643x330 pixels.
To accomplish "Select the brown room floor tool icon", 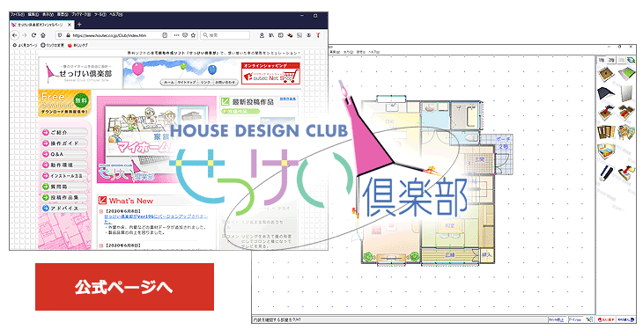I will (606, 75).
